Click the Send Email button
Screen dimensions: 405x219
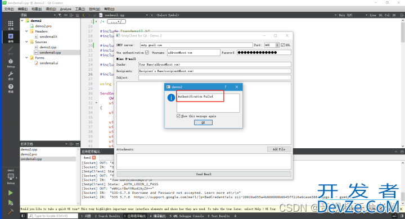pyautogui.click(x=204, y=174)
